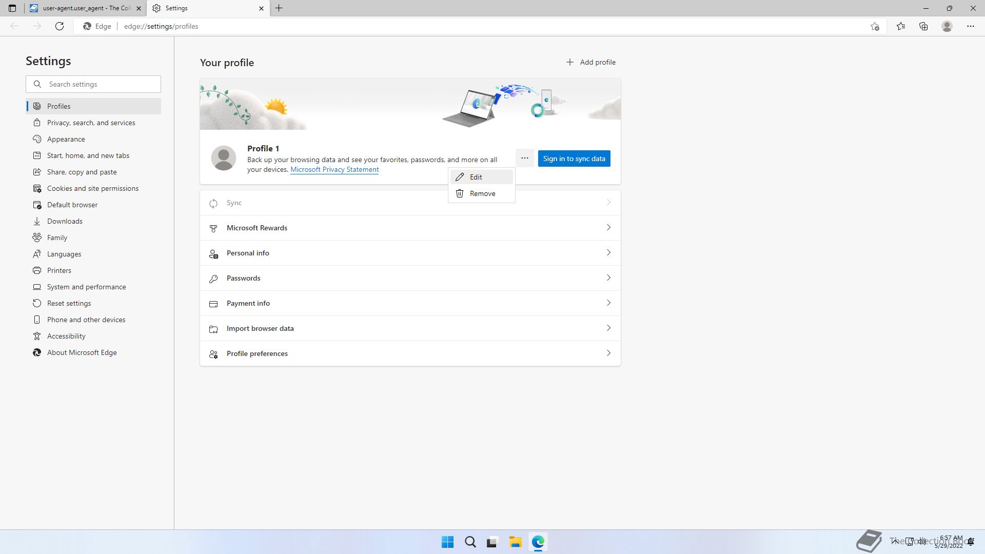Open the Profile preferences row
Image resolution: width=985 pixels, height=554 pixels.
(410, 353)
